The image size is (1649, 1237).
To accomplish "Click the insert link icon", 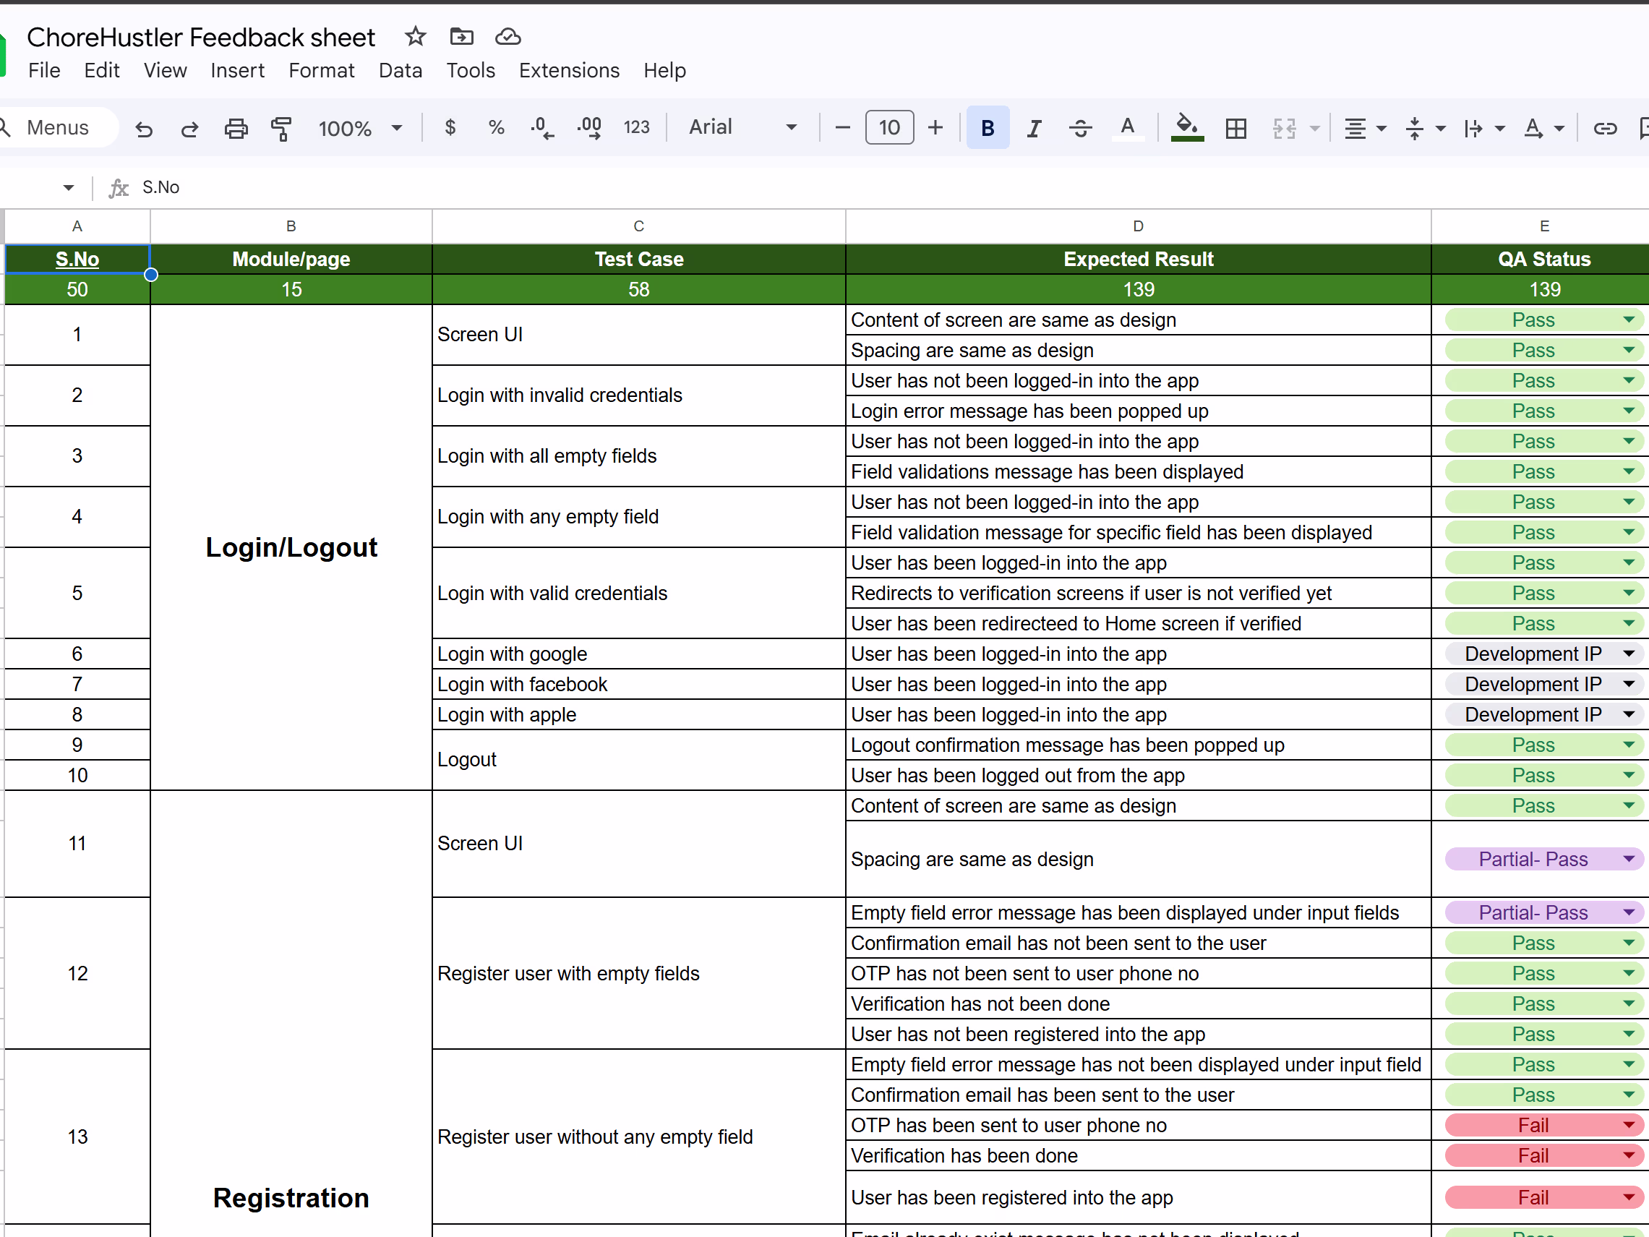I will tap(1604, 128).
